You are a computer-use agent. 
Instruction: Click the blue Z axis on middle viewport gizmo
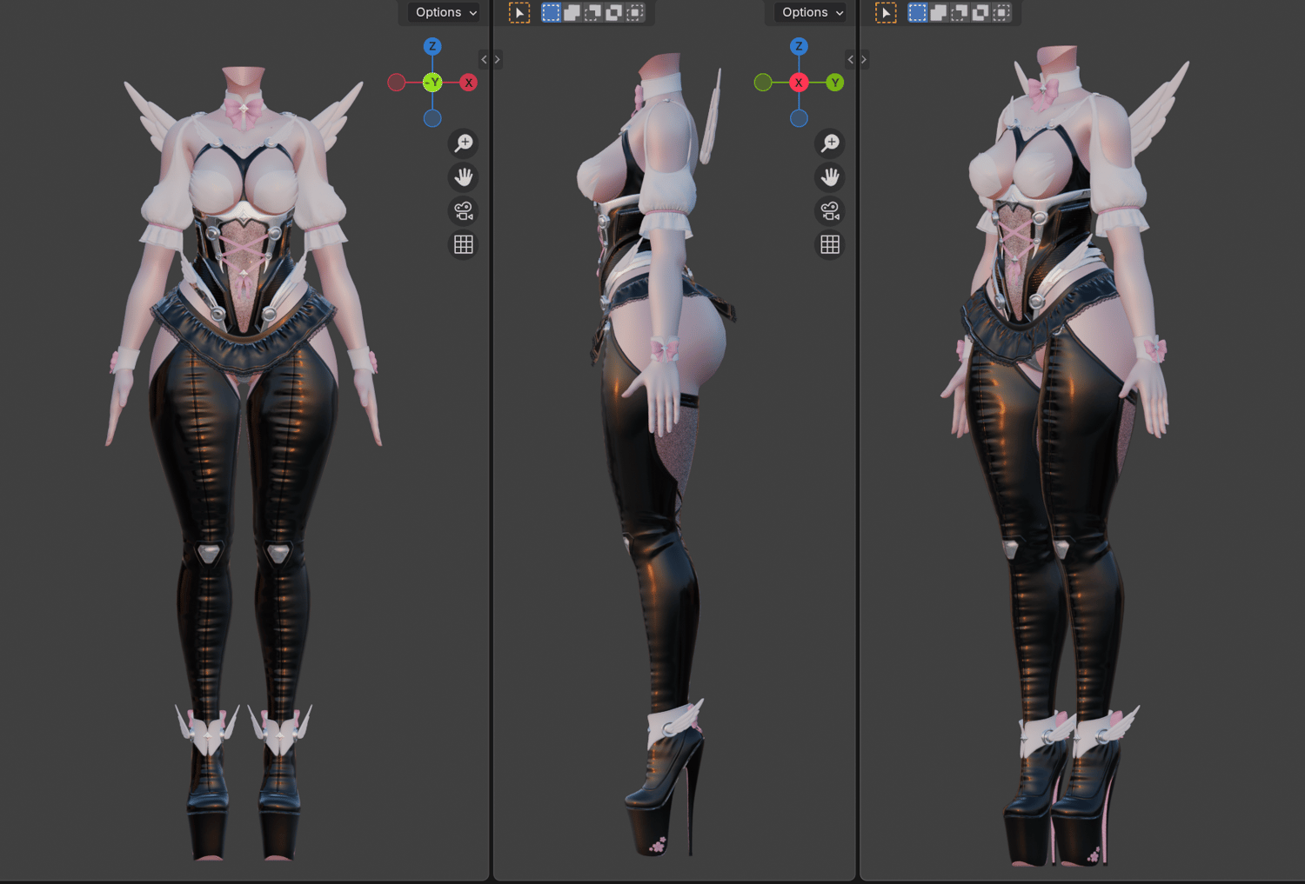[799, 46]
